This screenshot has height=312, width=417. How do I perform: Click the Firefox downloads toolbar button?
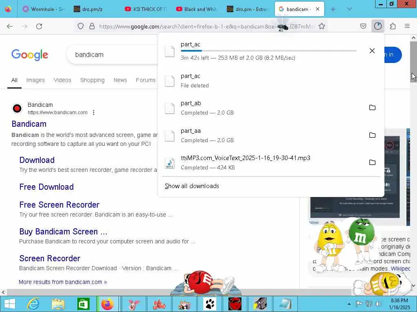[377, 26]
